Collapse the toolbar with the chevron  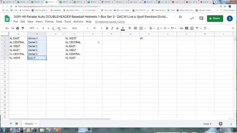point(233,28)
